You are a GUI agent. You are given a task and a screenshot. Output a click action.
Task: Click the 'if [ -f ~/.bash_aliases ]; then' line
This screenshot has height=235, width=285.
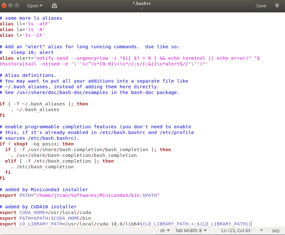(44, 104)
